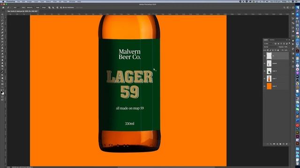Image resolution: width=300 pixels, height=168 pixels.
Task: Open the Layer menu
Action: (x=36, y=1)
